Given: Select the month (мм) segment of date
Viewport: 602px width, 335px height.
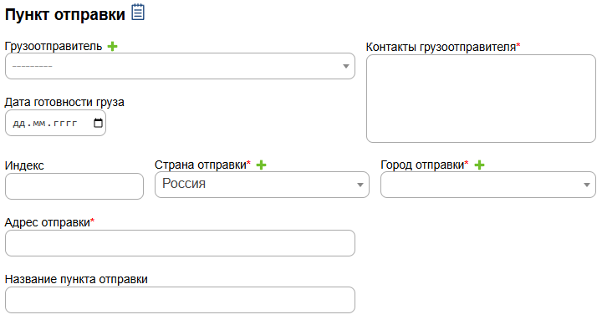Looking at the screenshot, I should [39, 123].
